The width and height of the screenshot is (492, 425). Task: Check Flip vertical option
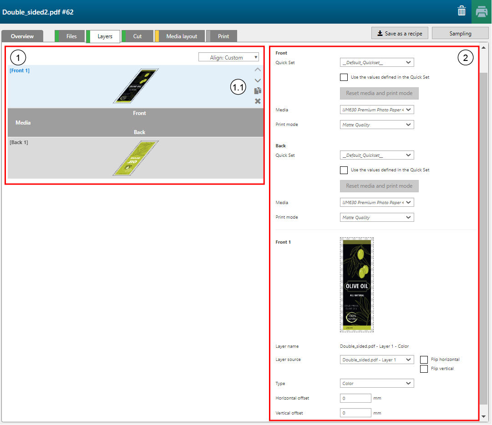click(x=424, y=369)
